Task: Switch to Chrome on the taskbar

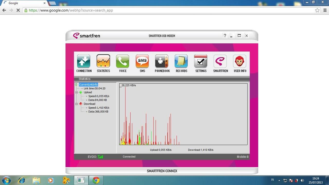Action: click(96, 180)
